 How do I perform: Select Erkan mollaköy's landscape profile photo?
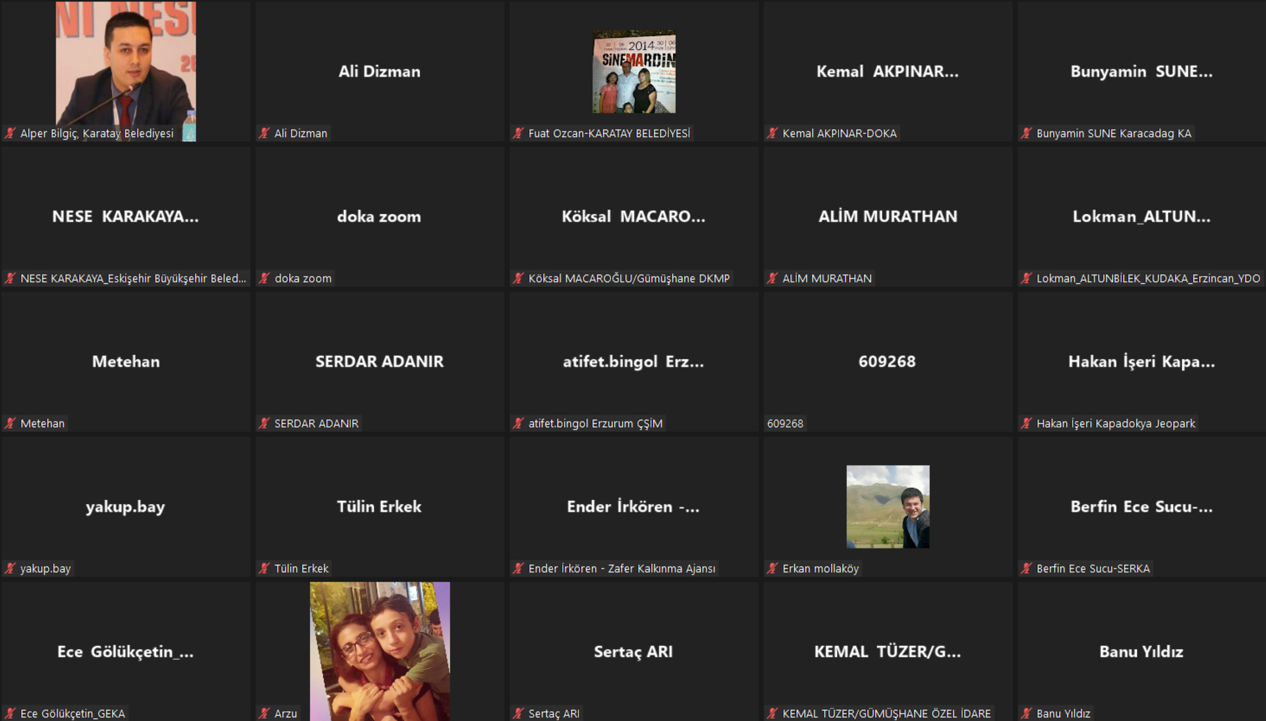click(888, 506)
